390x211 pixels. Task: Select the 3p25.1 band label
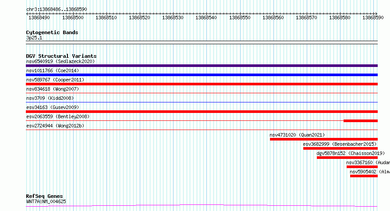[34, 38]
